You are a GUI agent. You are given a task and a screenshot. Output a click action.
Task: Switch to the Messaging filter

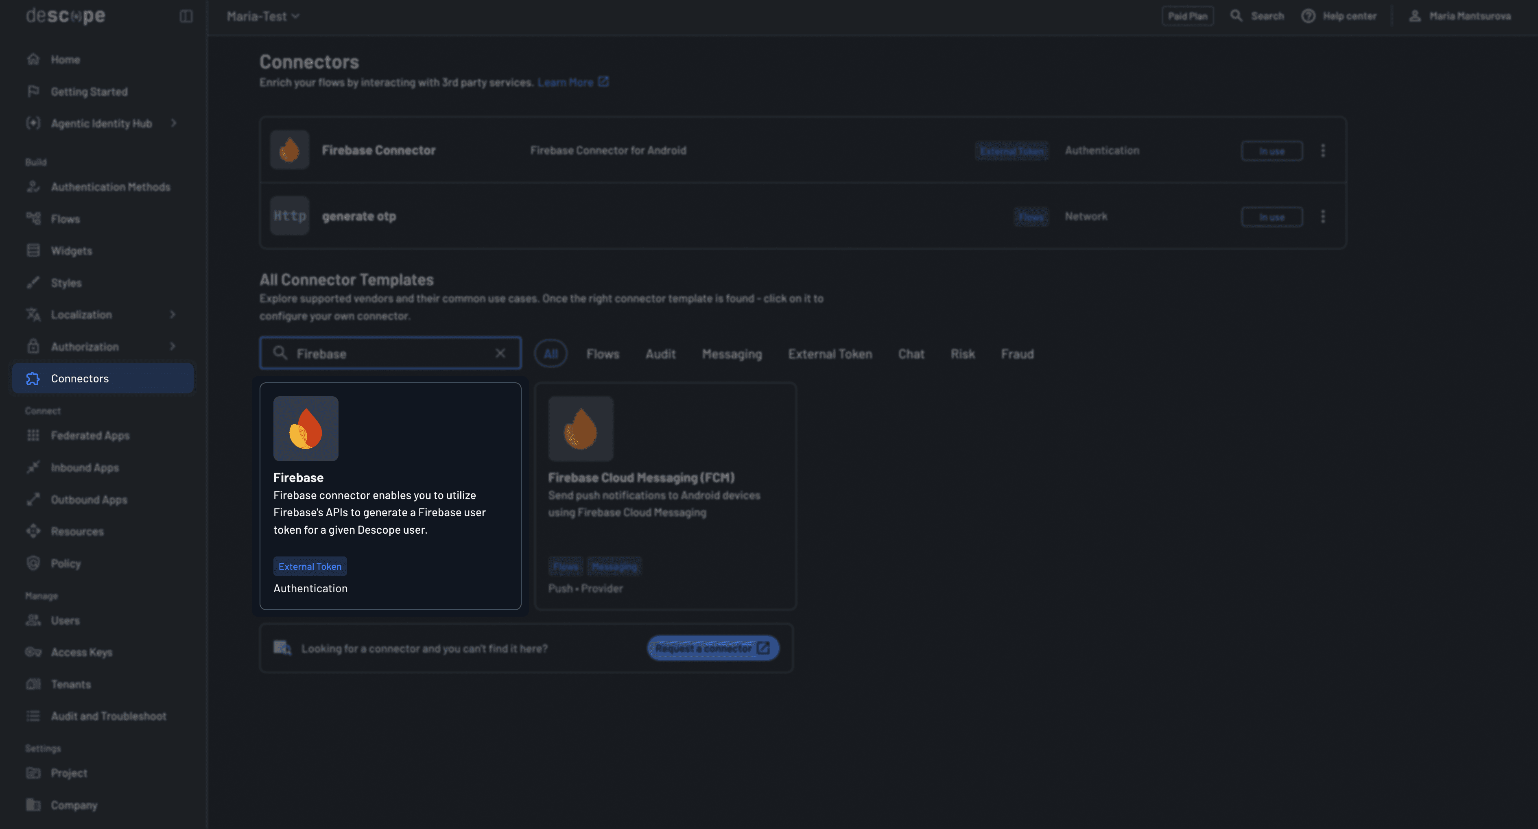(732, 354)
